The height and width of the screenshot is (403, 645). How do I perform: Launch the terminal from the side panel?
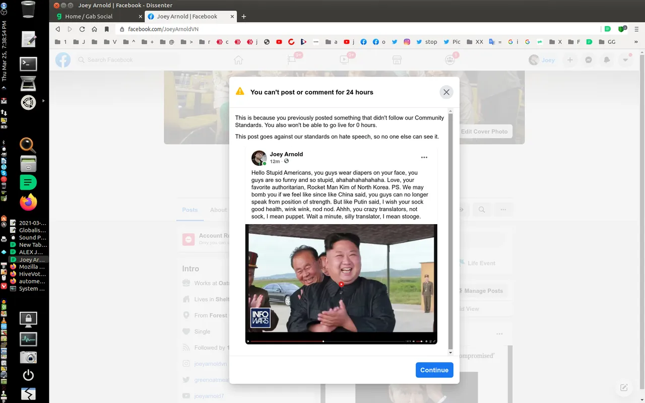[28, 63]
